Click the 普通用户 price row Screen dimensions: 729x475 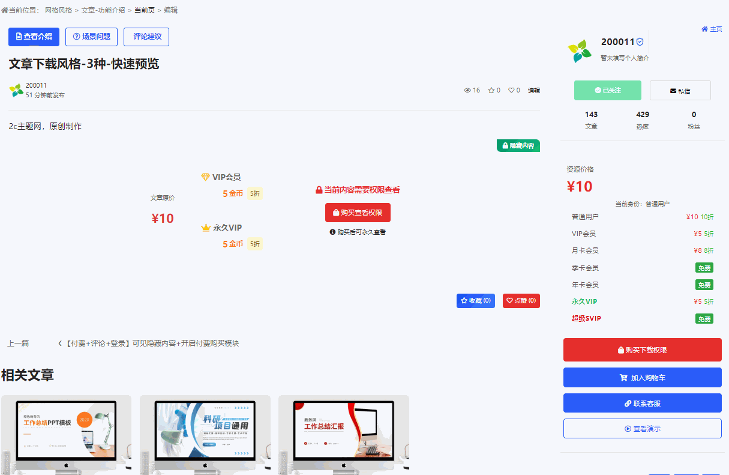pyautogui.click(x=643, y=217)
